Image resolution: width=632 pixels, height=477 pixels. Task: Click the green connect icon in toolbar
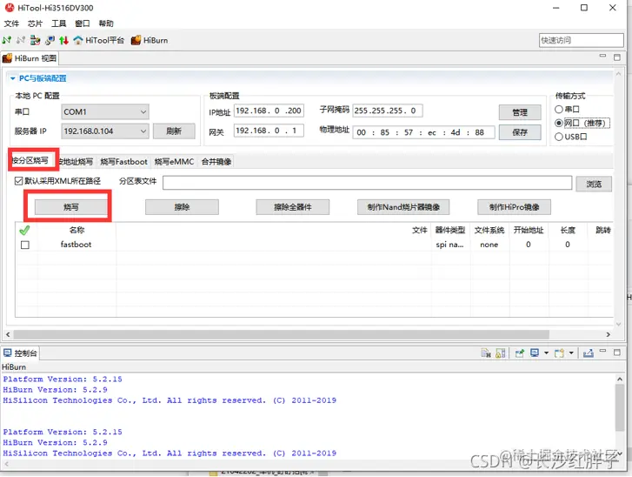pyautogui.click(x=7, y=40)
